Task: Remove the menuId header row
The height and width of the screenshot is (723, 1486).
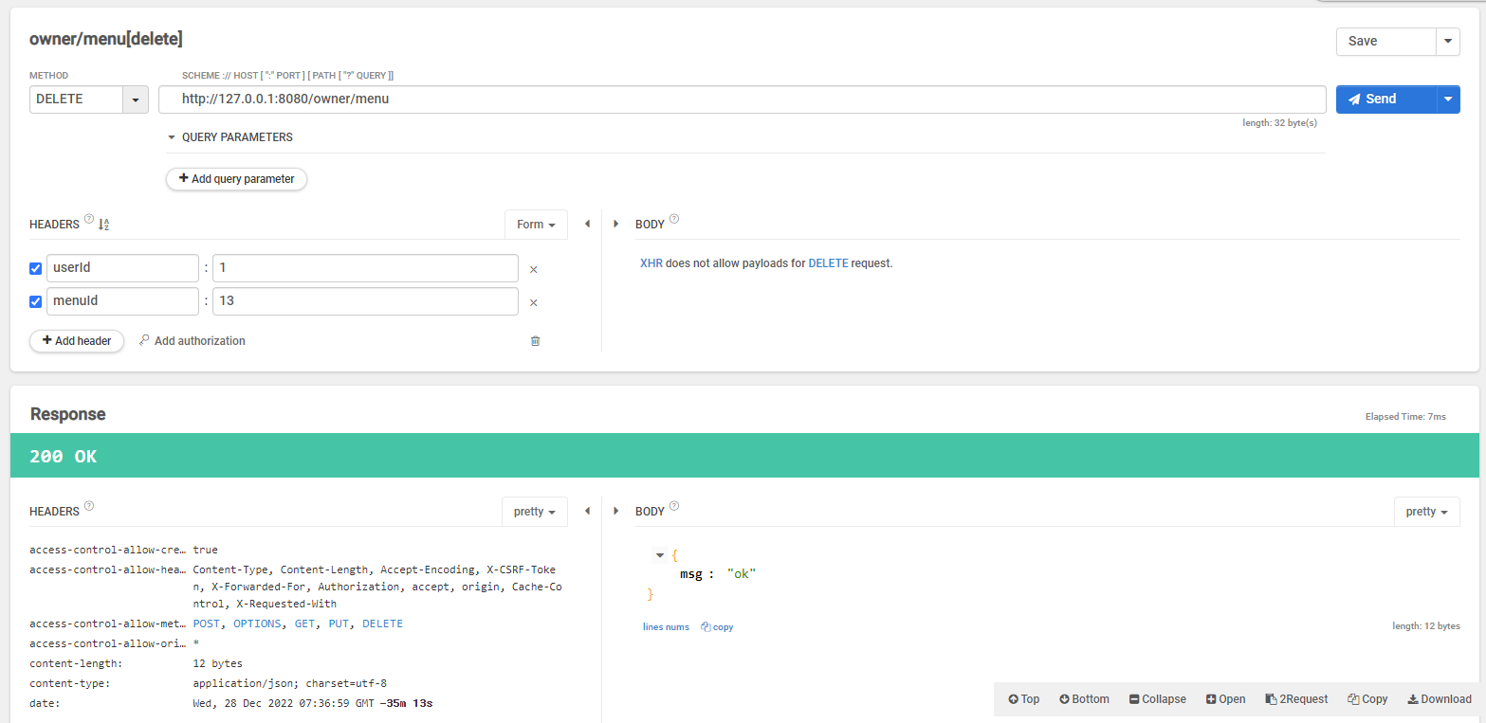Action: [x=533, y=303]
